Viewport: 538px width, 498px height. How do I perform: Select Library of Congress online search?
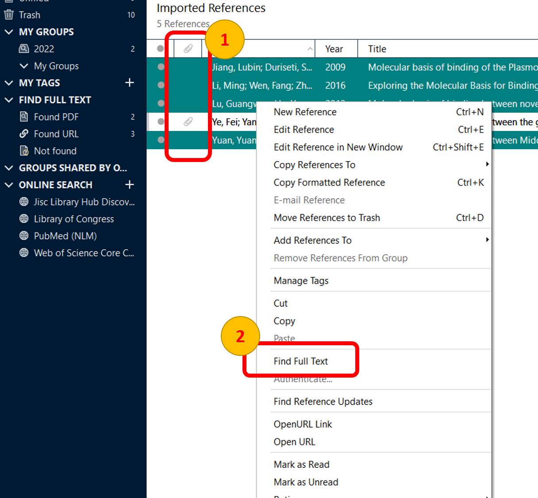(x=73, y=219)
